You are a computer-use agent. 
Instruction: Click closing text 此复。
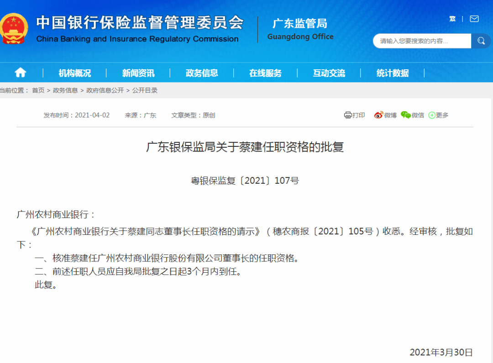click(x=46, y=285)
